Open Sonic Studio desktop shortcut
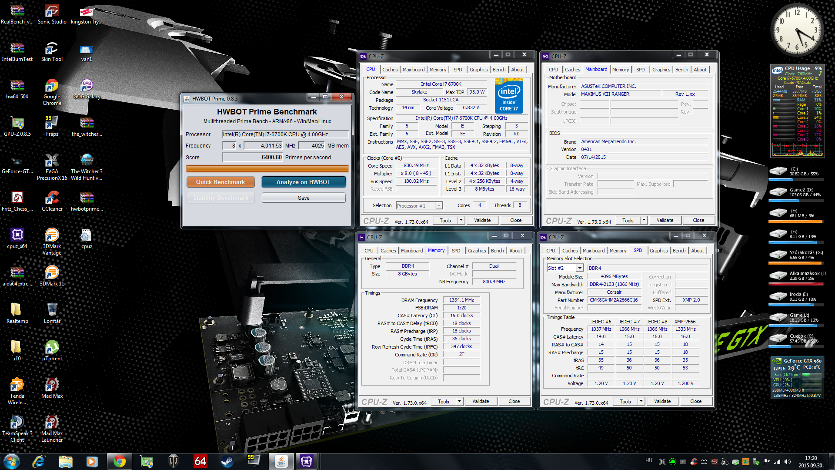Image resolution: width=835 pixels, height=470 pixels. coord(52,14)
